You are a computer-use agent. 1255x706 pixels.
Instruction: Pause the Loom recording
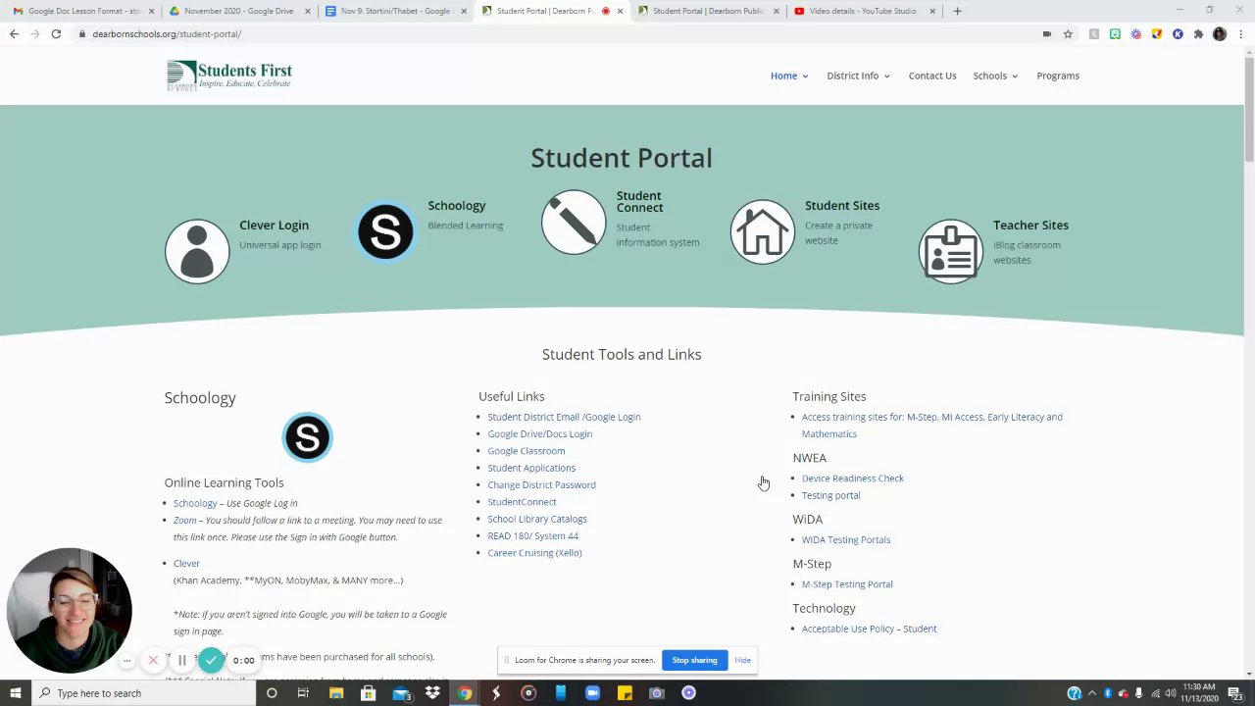point(181,660)
